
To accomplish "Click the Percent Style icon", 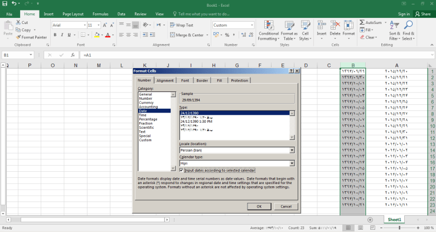I will coord(227,35).
